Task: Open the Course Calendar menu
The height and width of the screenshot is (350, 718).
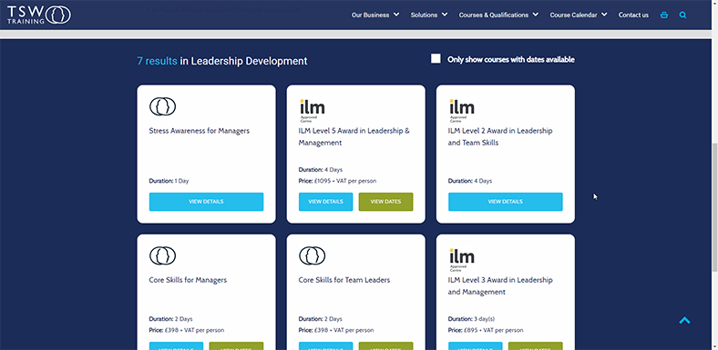Action: [573, 15]
